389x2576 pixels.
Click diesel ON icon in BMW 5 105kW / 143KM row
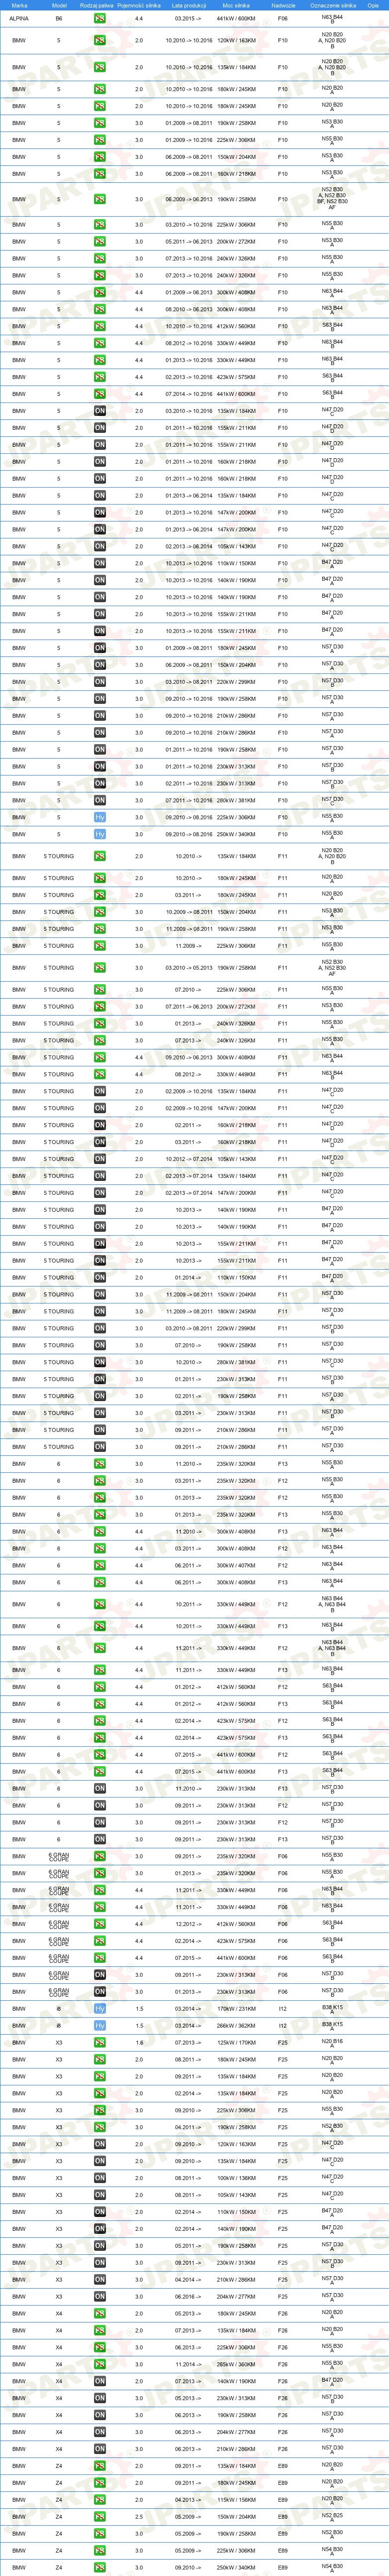[100, 546]
